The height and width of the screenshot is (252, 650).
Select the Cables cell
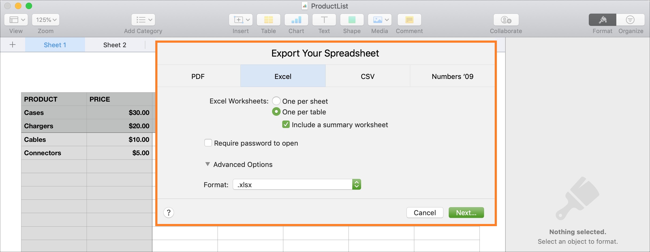point(54,139)
